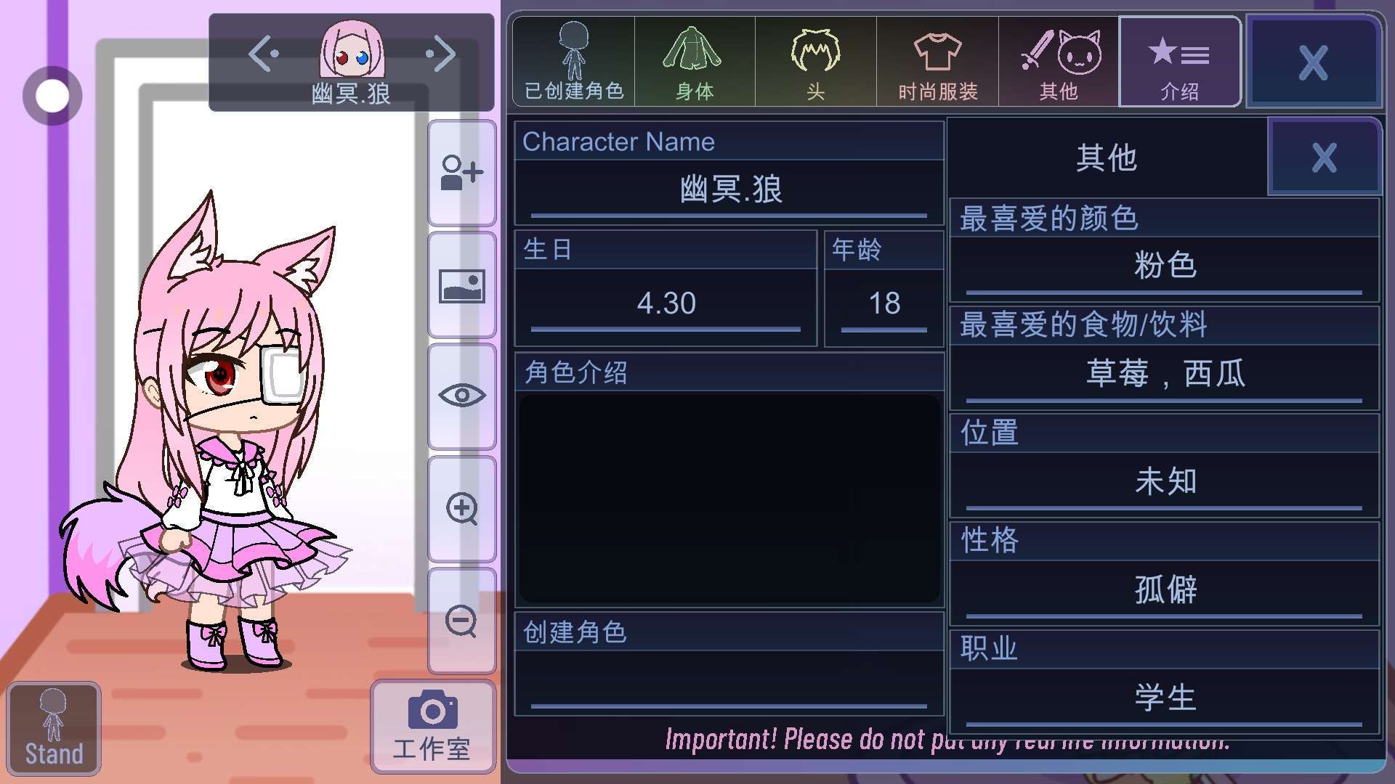Screen dimensions: 1395x784
Task: Open the 工作室 camera studio
Action: [x=433, y=727]
